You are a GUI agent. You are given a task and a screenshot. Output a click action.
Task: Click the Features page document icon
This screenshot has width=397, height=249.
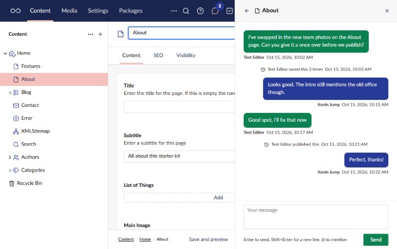[x=16, y=67]
